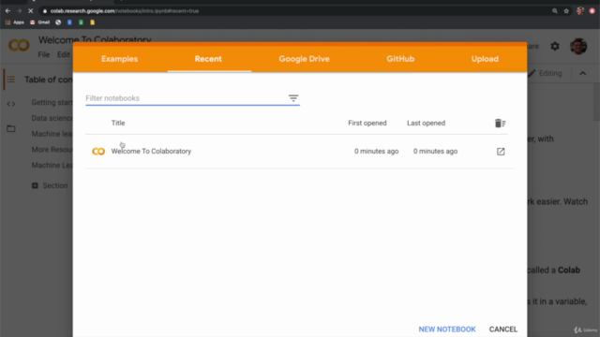This screenshot has height=337, width=600.
Task: Open the Edit menu
Action: [x=64, y=54]
